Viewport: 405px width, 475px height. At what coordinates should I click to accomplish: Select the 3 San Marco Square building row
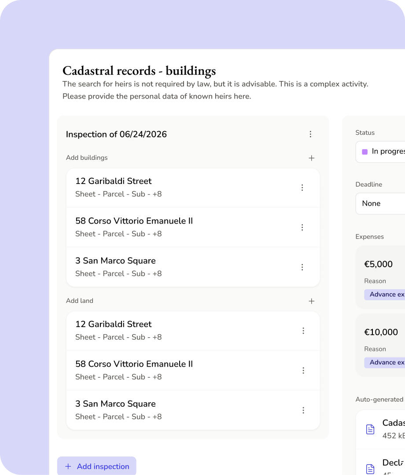point(193,267)
